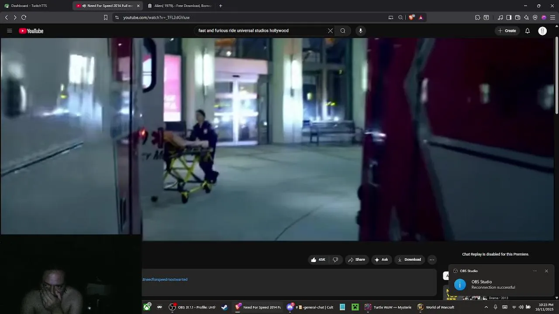Open the browser profile avatar in toolbar
Screen dimensions: 559x314
(544, 17)
